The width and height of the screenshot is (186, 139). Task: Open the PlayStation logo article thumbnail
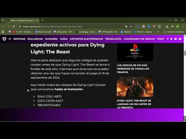pyautogui.click(x=135, y=52)
